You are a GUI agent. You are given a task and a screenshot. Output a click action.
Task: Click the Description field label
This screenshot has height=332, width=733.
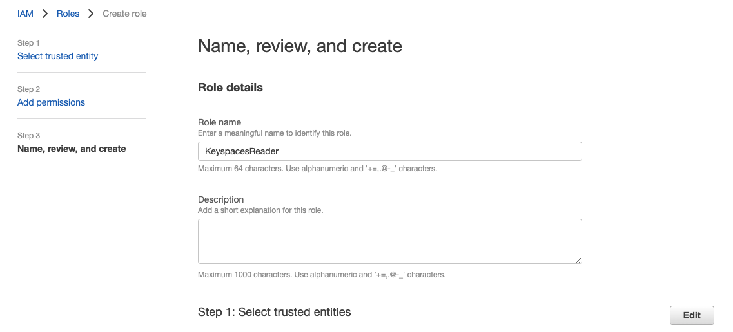coord(220,199)
